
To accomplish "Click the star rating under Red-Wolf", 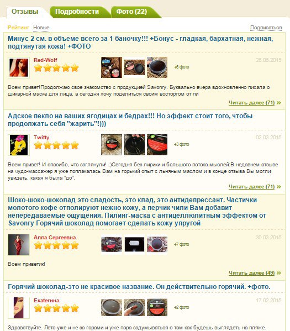I will (x=56, y=68).
